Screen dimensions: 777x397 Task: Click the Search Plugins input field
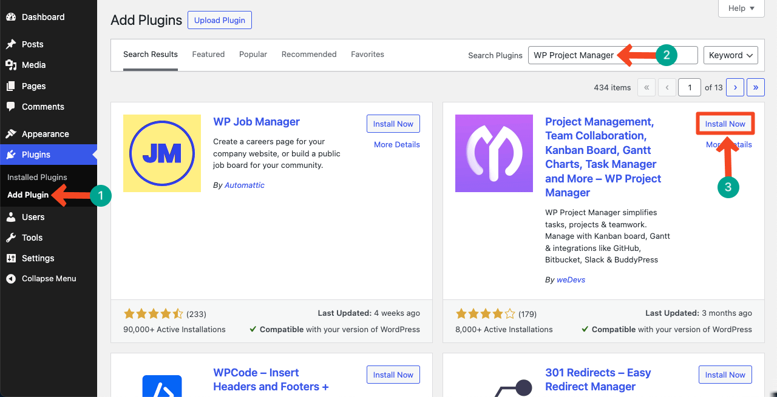pos(613,55)
